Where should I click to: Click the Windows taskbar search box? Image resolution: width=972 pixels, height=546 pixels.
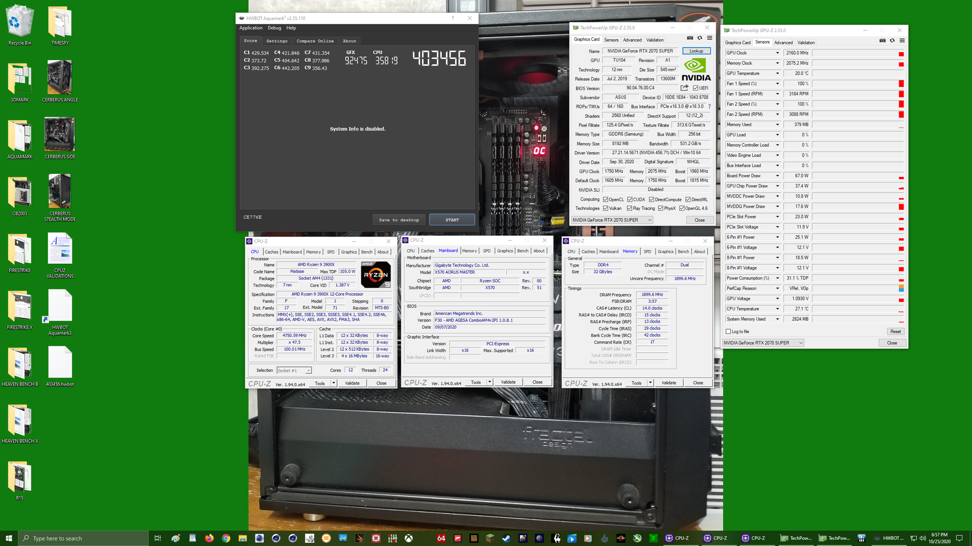[x=84, y=538]
